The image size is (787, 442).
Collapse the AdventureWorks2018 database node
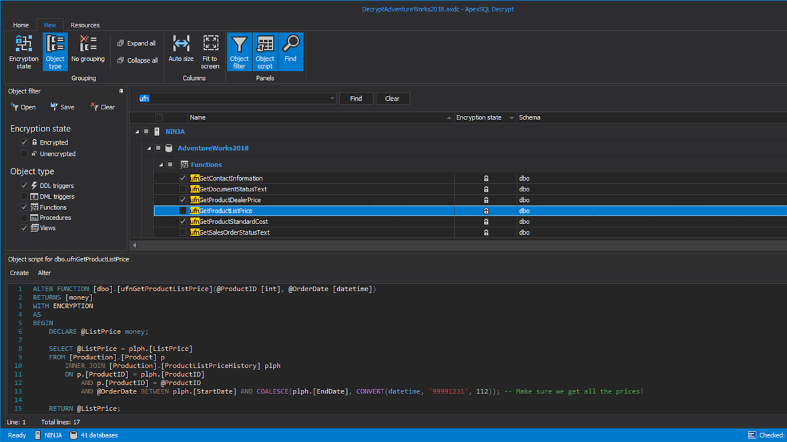[x=149, y=149]
